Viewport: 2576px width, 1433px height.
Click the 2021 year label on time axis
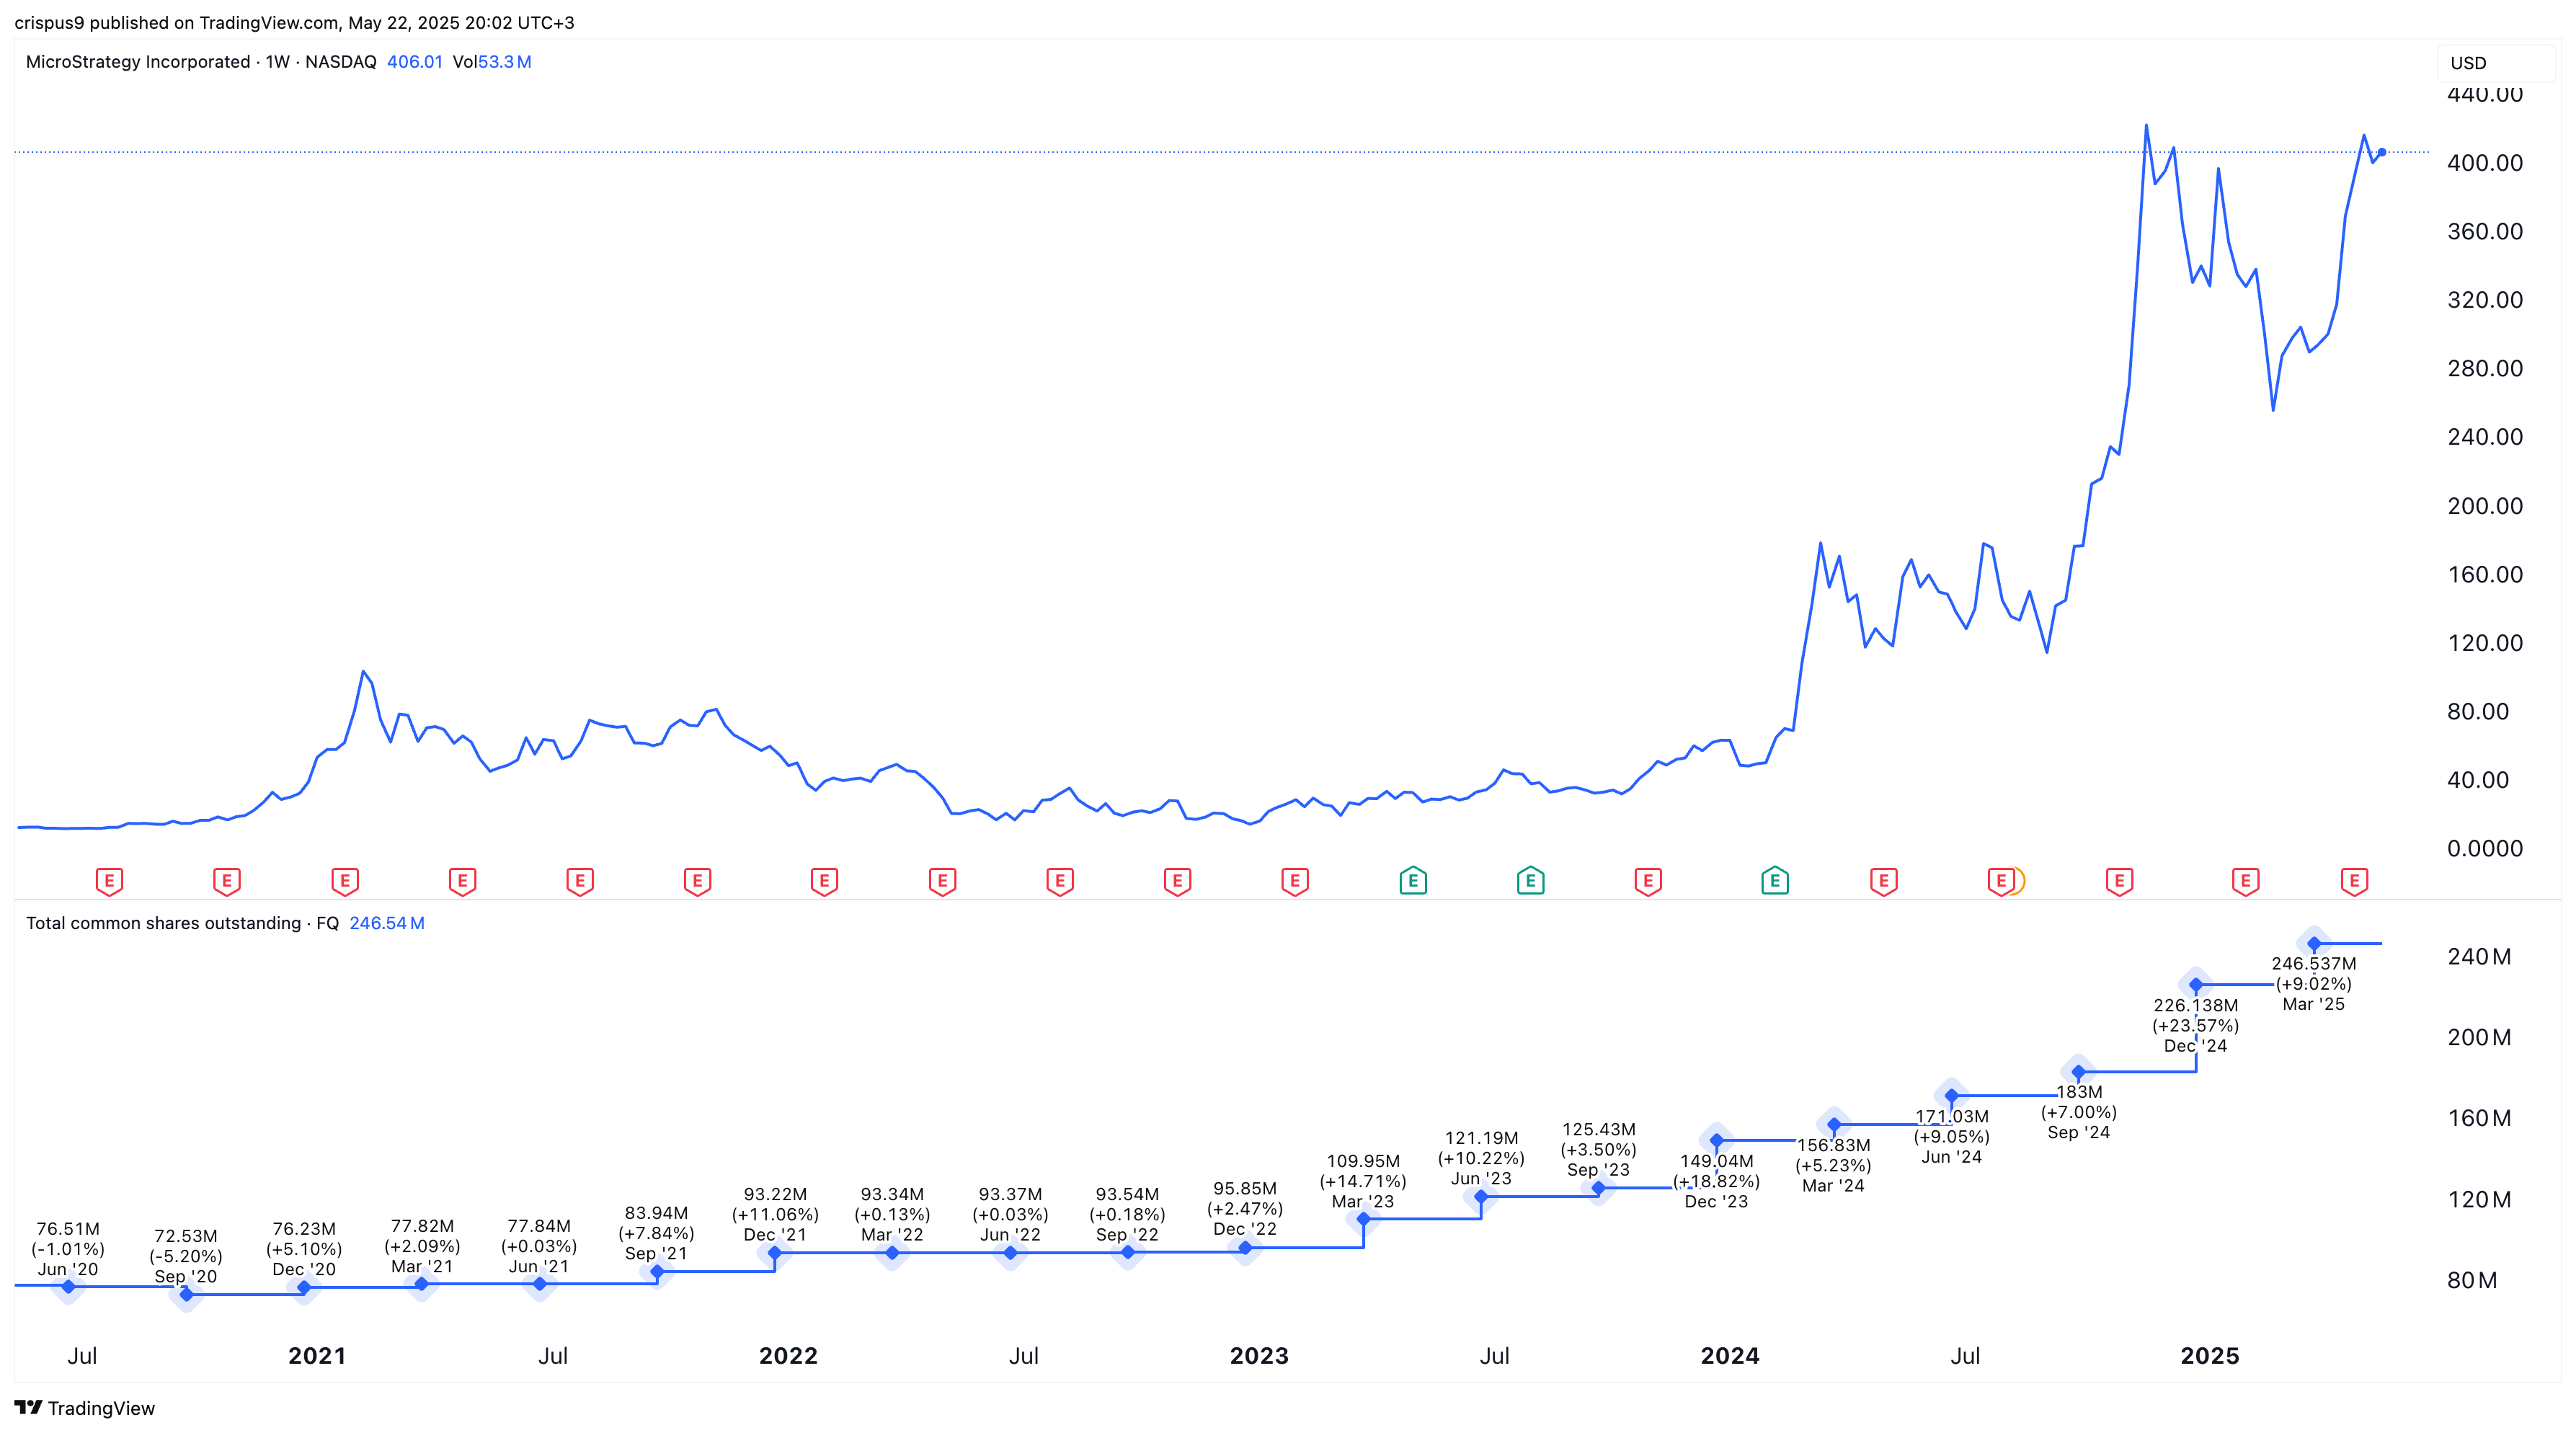point(317,1356)
